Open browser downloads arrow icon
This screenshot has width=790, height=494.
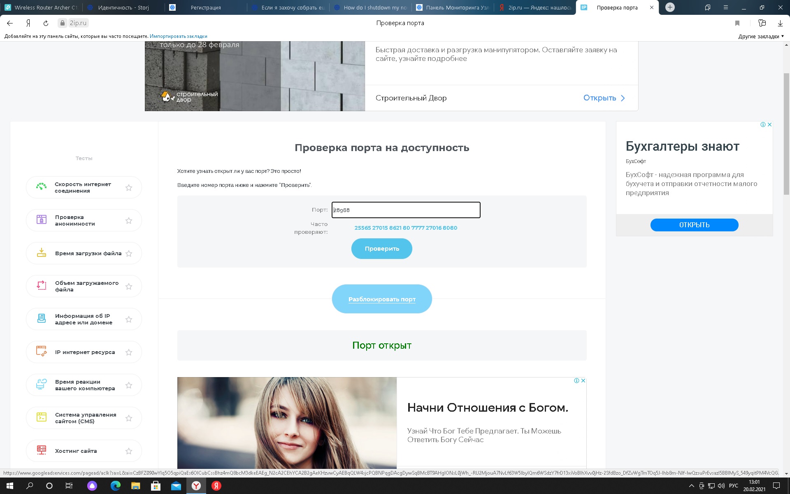(x=780, y=23)
